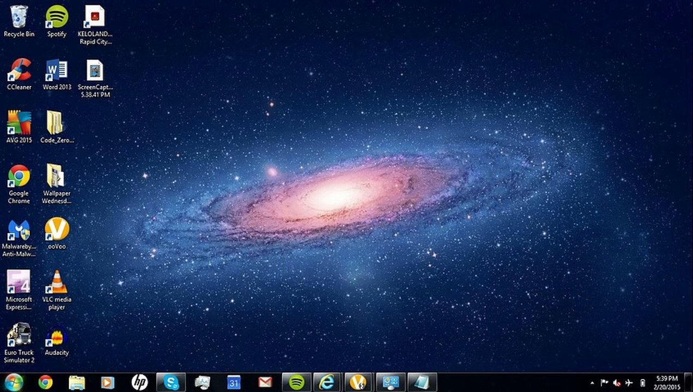Show hidden system tray icons
This screenshot has height=392, width=693.
point(592,383)
